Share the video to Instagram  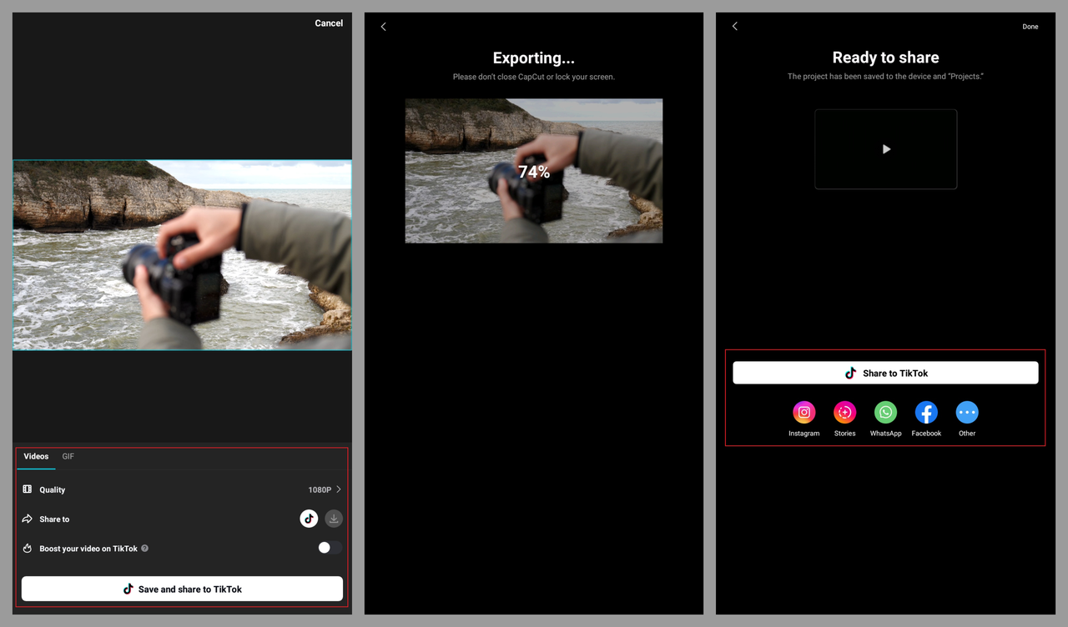(804, 412)
